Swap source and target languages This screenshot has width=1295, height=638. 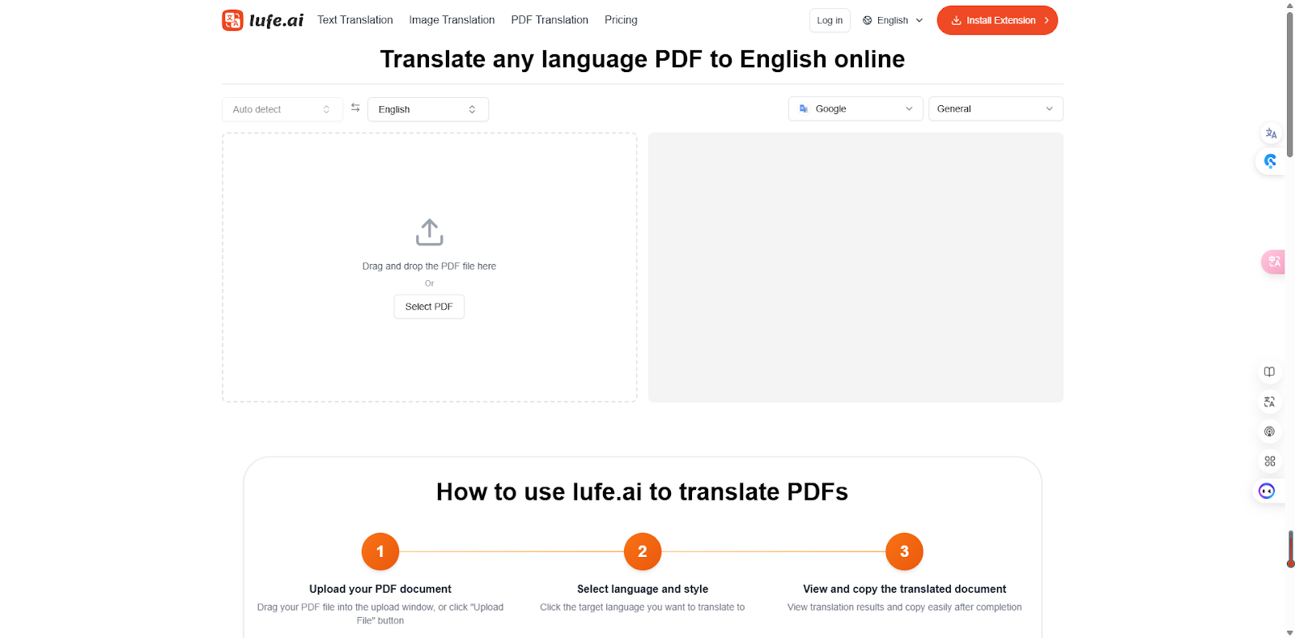pyautogui.click(x=355, y=108)
